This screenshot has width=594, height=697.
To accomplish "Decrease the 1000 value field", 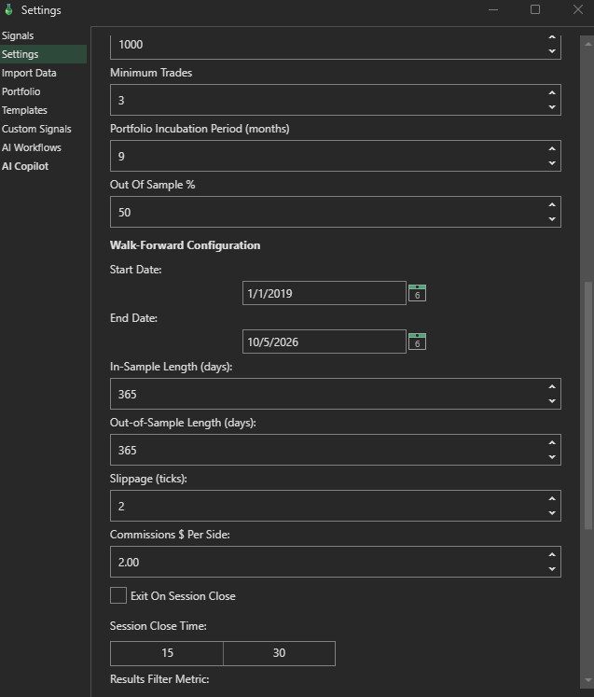I will [552, 51].
